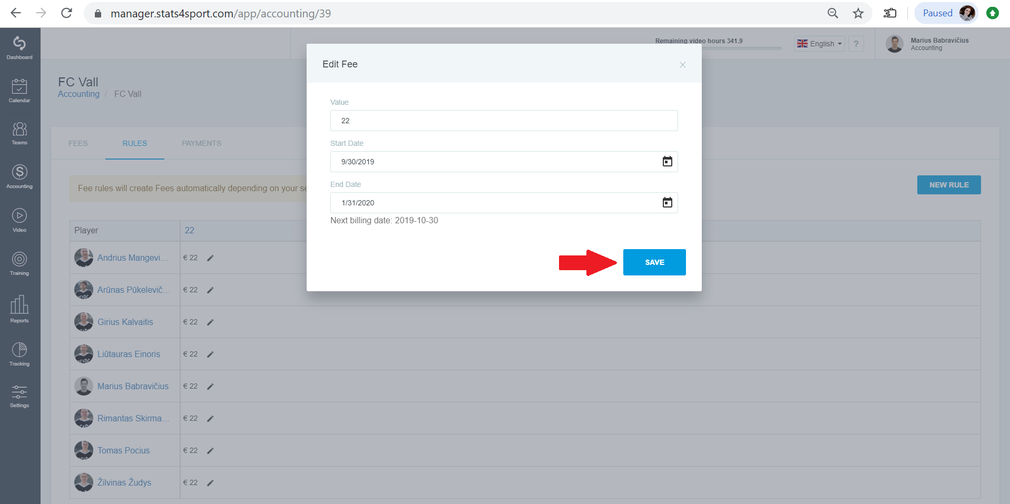Image resolution: width=1010 pixels, height=504 pixels.
Task: Open the Reports sidebar icon
Action: [19, 309]
